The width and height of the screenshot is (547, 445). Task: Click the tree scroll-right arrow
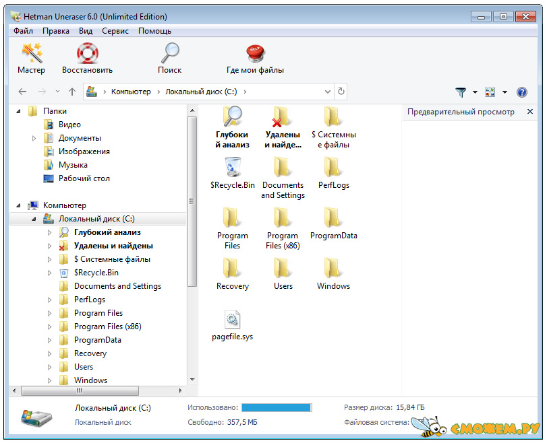pos(180,390)
